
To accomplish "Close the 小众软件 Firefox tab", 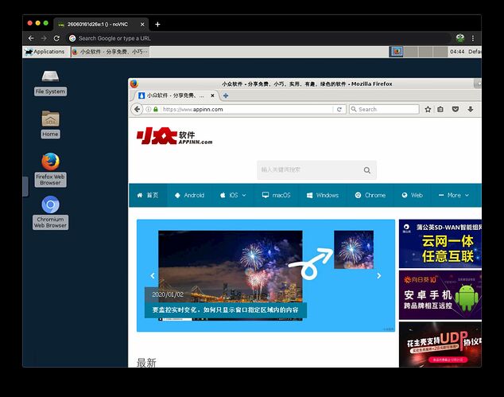I will 212,95.
